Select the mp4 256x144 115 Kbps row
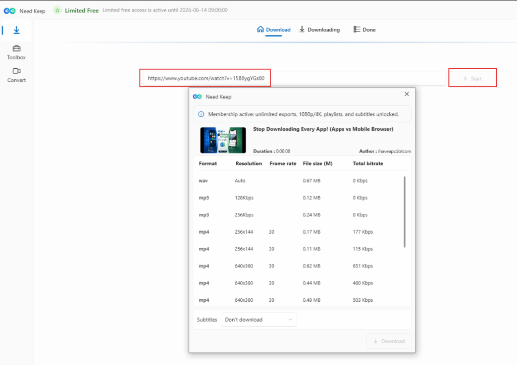This screenshot has height=365, width=517. coord(300,249)
